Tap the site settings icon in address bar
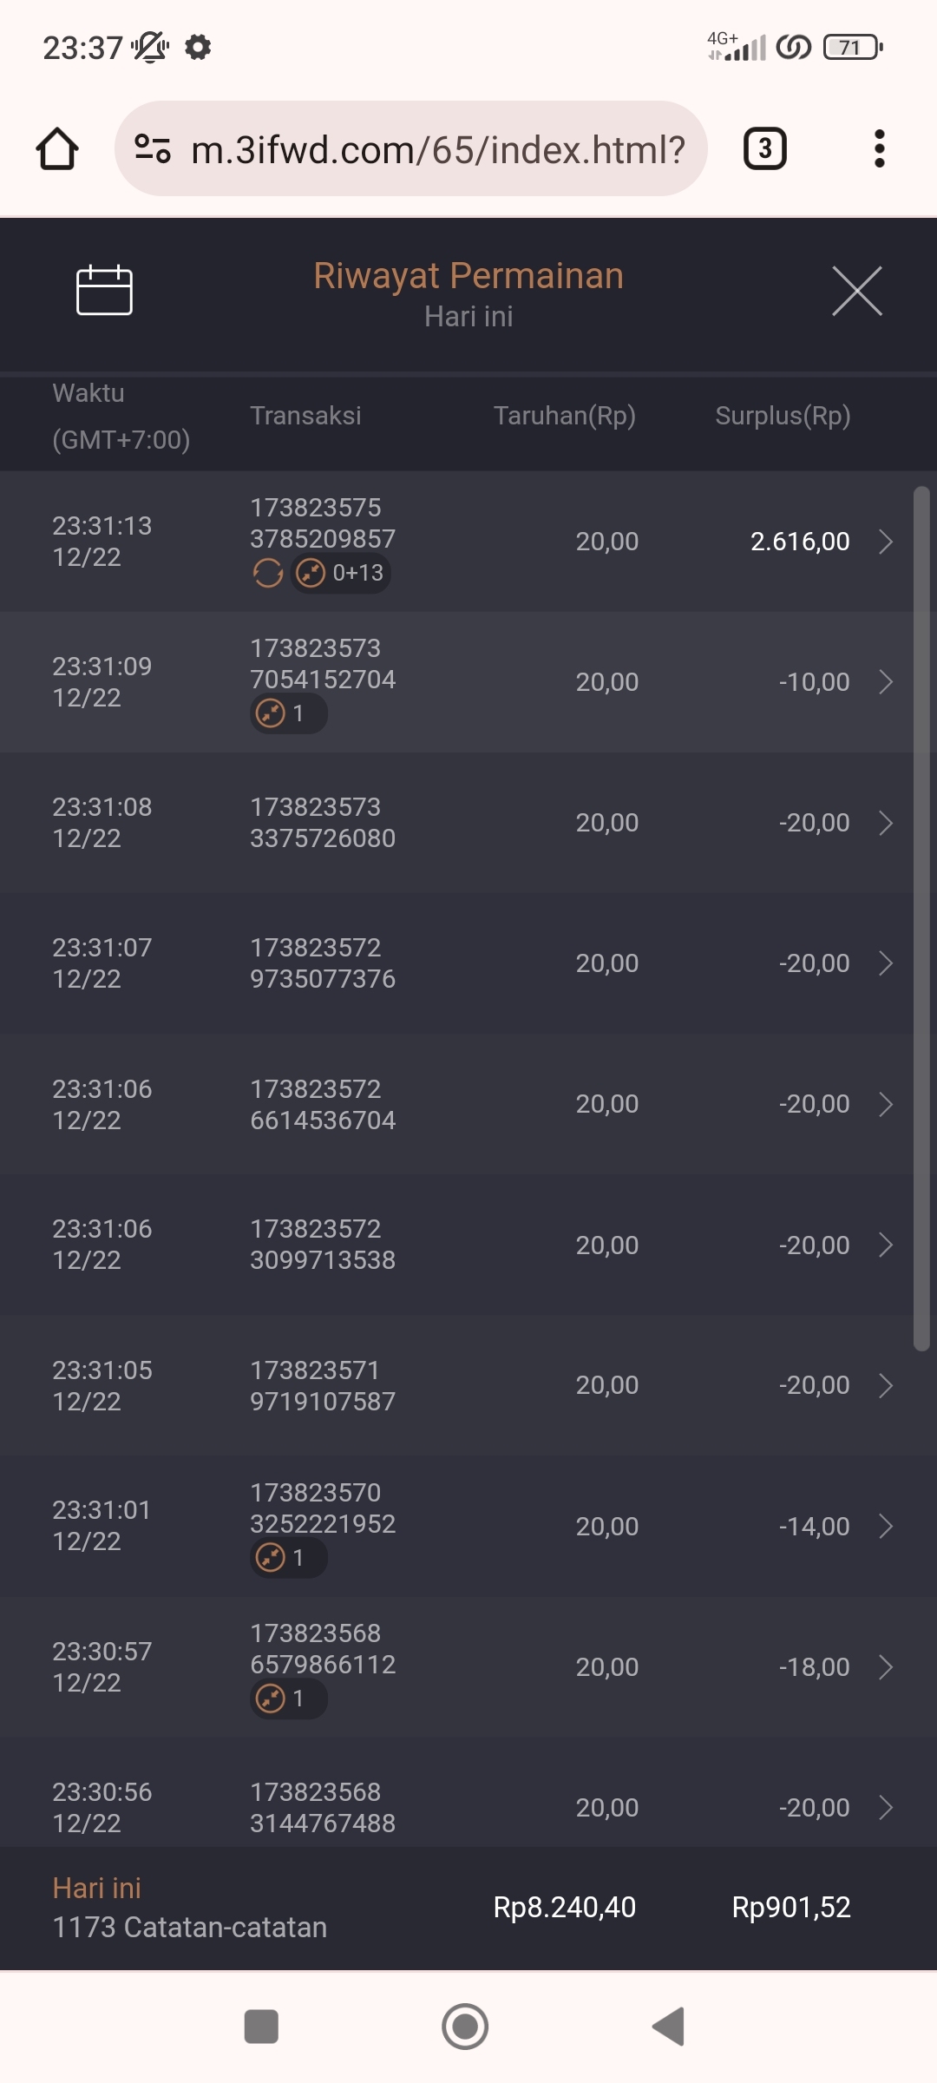This screenshot has width=937, height=2083. 153,149
